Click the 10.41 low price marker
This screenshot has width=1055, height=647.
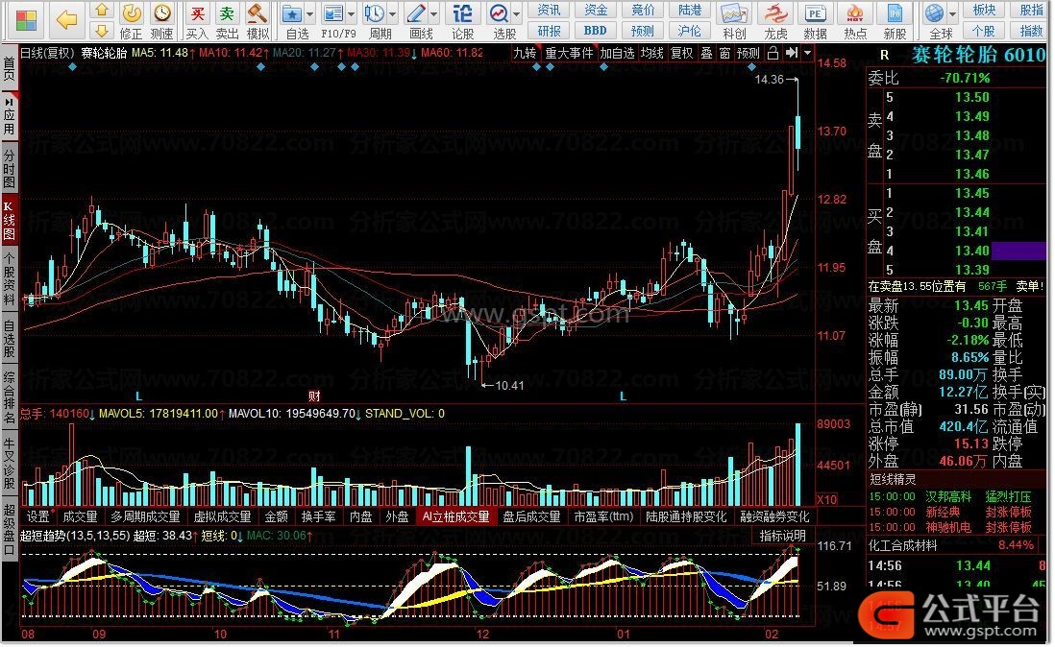tap(509, 386)
